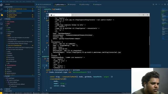Viewport: 168px width, 94px height.
Task: Select package.json in Open Editors
Action: (x=12, y=17)
